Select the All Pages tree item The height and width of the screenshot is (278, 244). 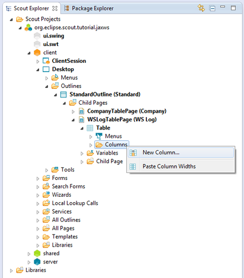[x=63, y=228]
